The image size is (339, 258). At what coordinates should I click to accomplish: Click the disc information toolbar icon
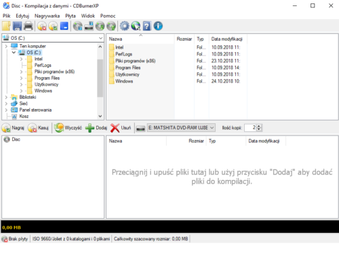(x=78, y=26)
